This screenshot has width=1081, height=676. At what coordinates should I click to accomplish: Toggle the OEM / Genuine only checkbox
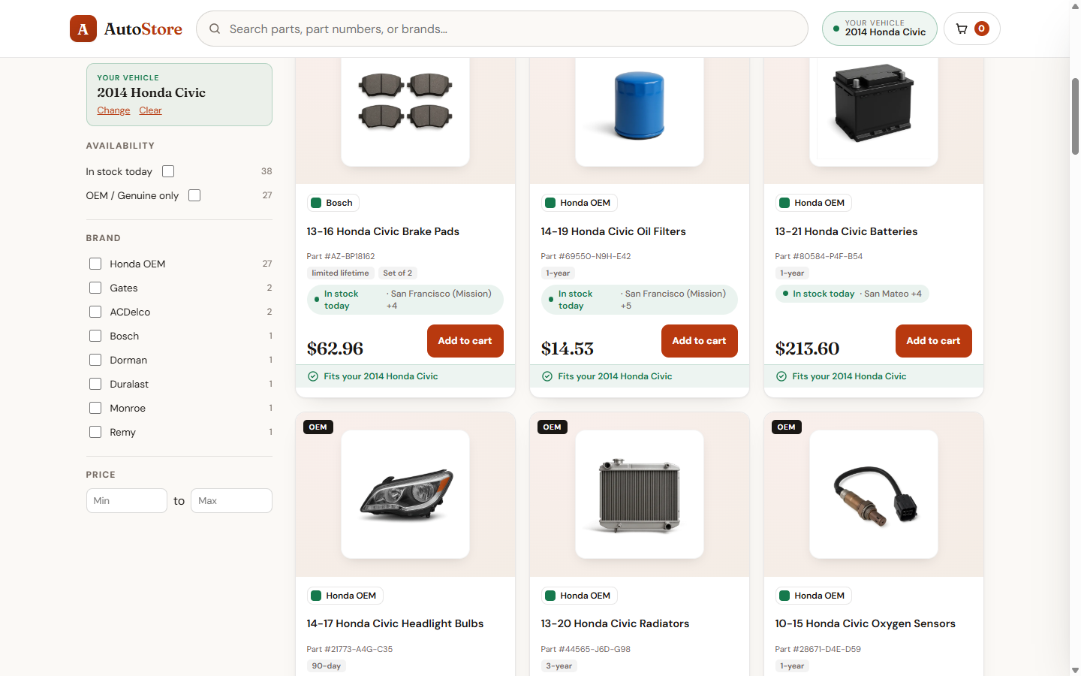click(x=194, y=195)
